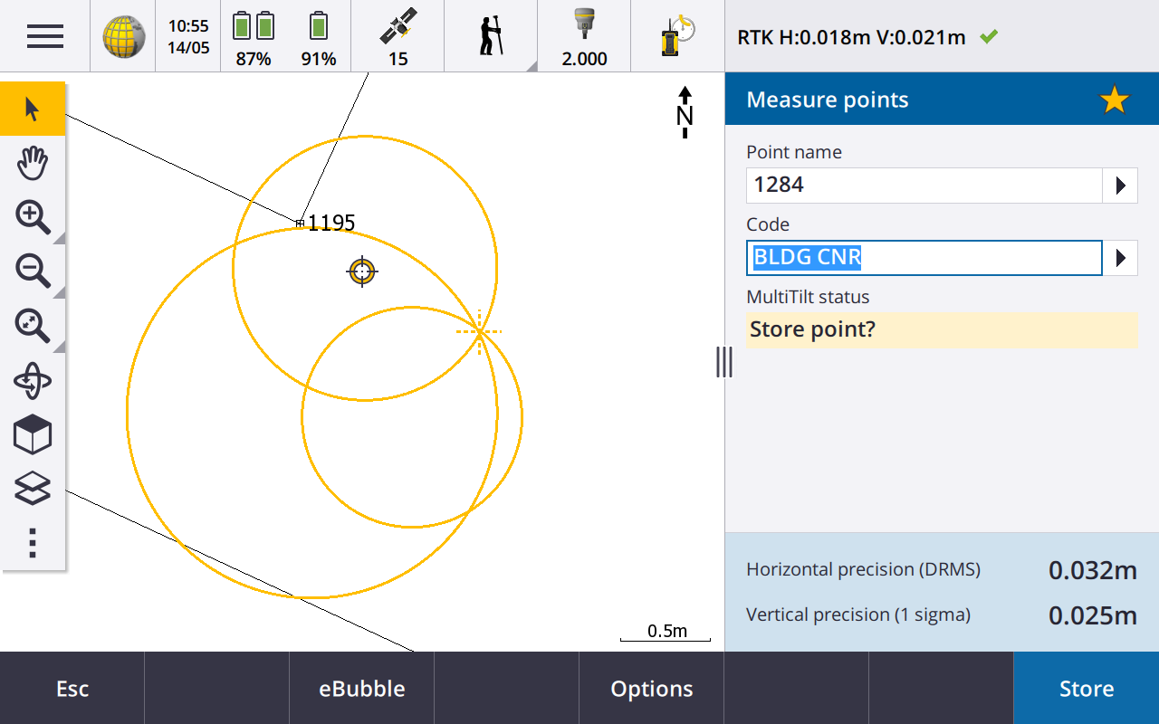Click the Zoom out magnifier
The width and height of the screenshot is (1159, 724).
[33, 271]
